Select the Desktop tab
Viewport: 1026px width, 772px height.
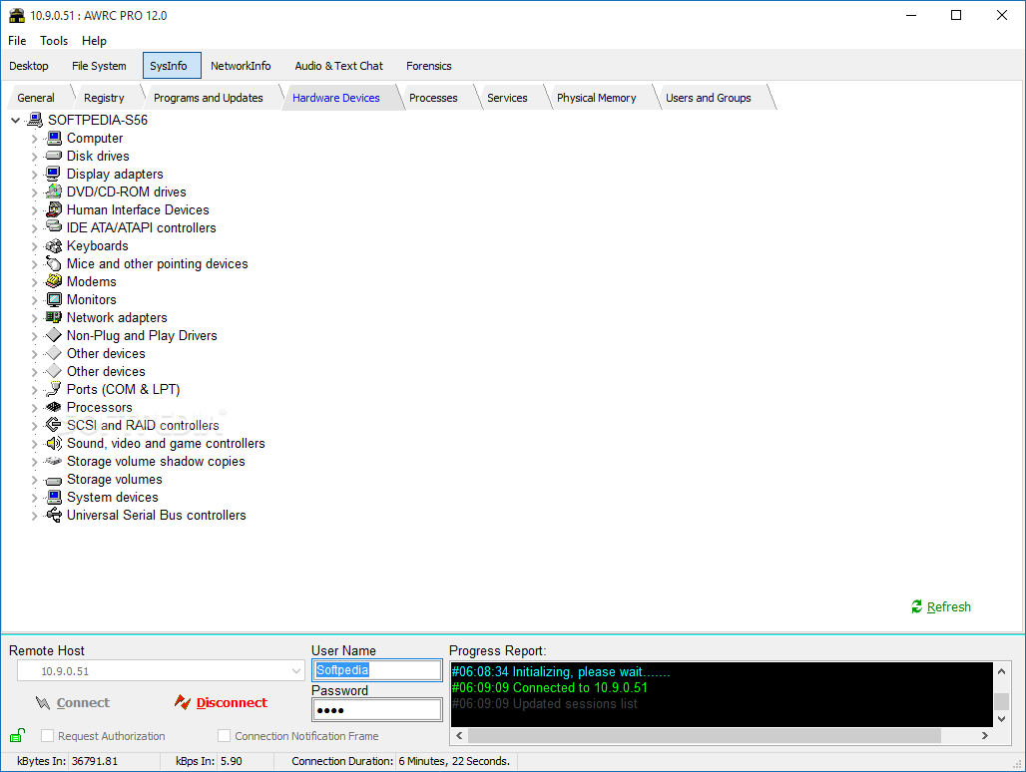coord(29,66)
